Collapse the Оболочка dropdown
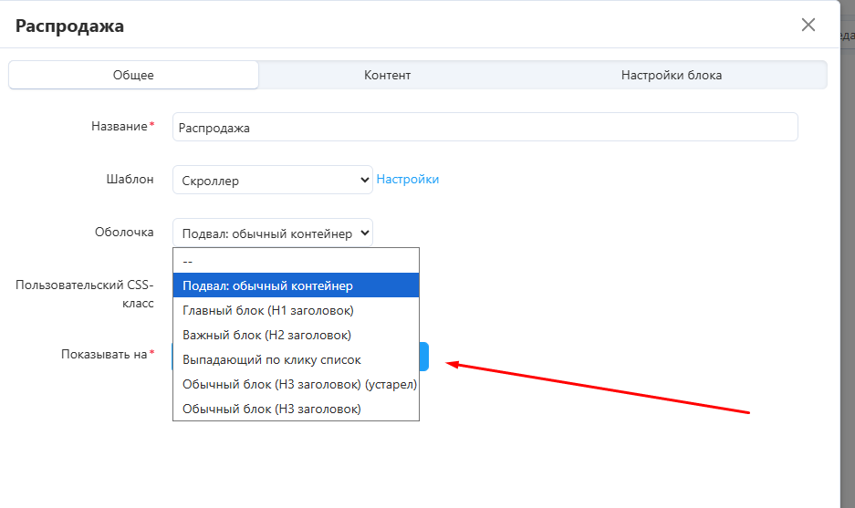 click(272, 233)
